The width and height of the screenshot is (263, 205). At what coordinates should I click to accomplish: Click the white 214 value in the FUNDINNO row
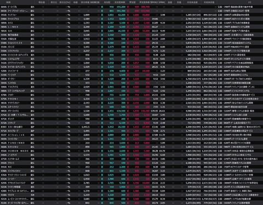88,143
